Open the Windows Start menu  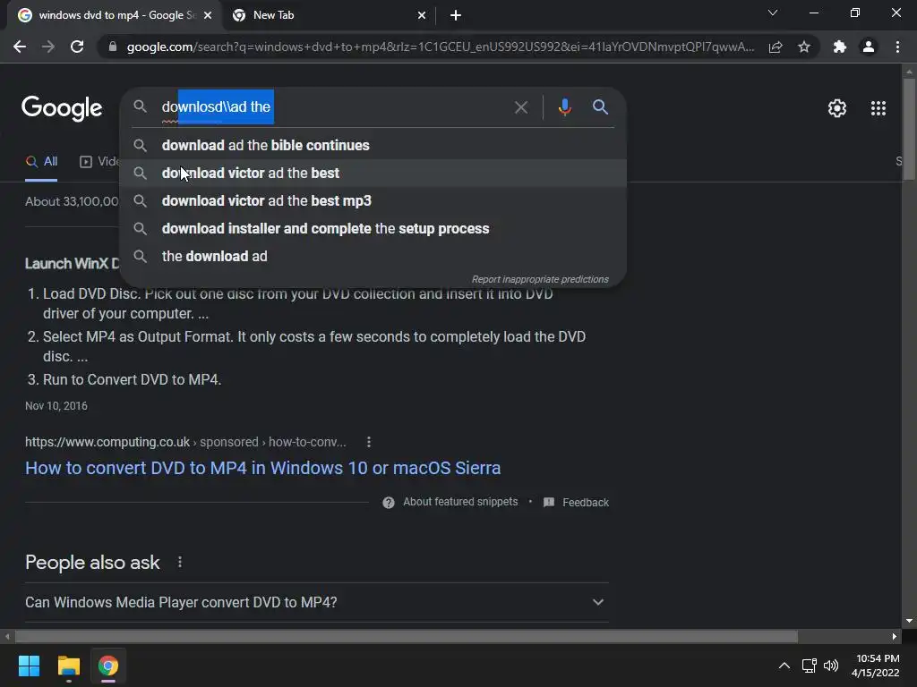pos(29,666)
